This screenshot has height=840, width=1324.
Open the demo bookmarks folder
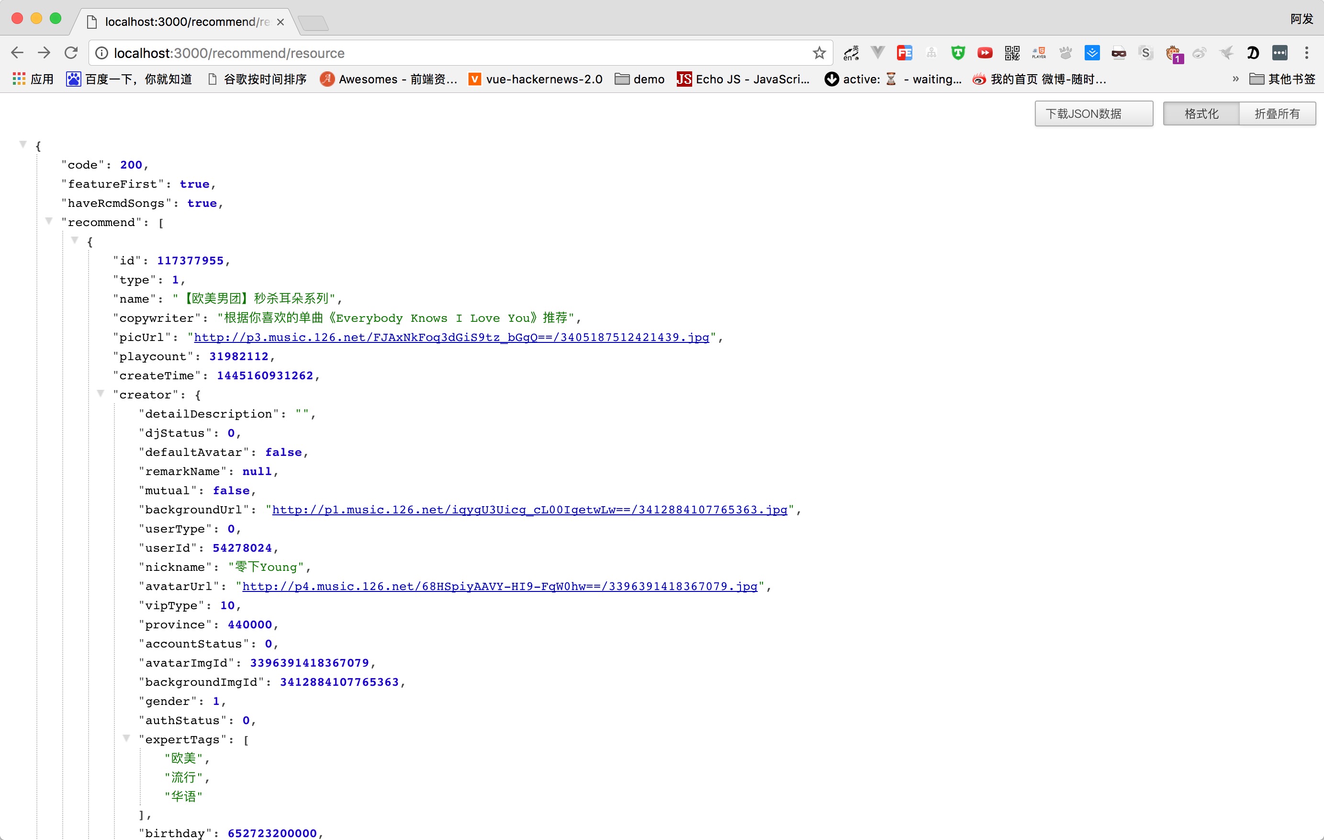(640, 79)
